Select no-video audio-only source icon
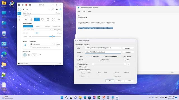Screen dimensions: 179x100 26,19
